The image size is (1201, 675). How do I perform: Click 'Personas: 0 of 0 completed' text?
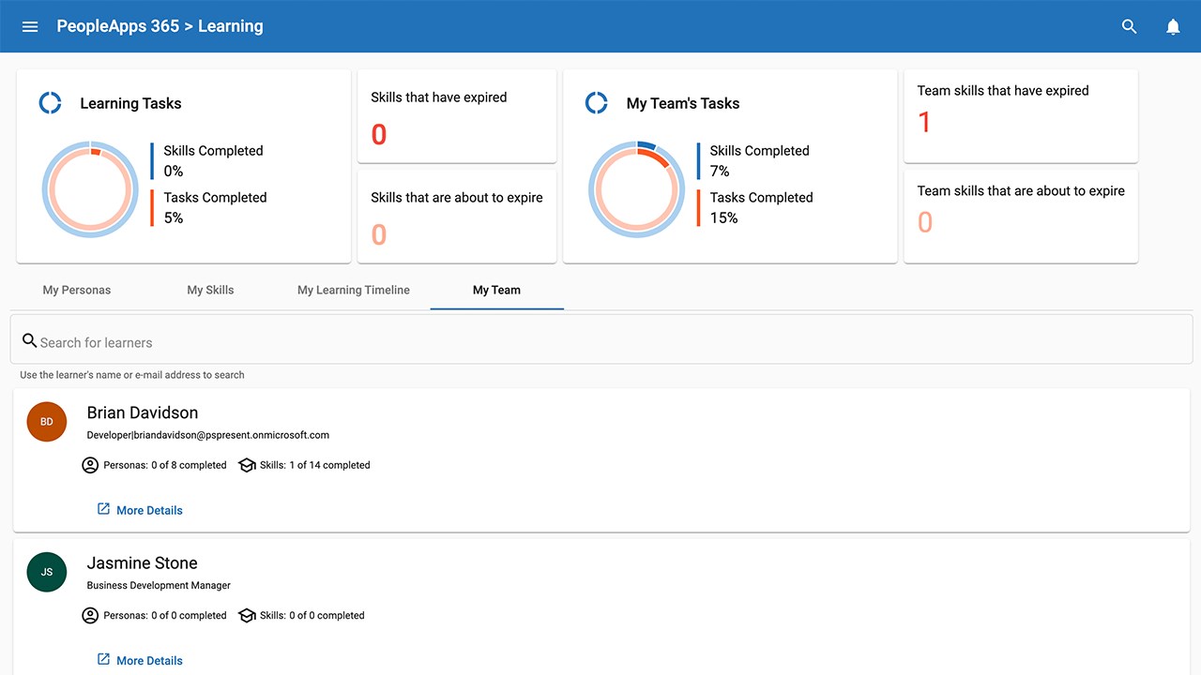[164, 615]
